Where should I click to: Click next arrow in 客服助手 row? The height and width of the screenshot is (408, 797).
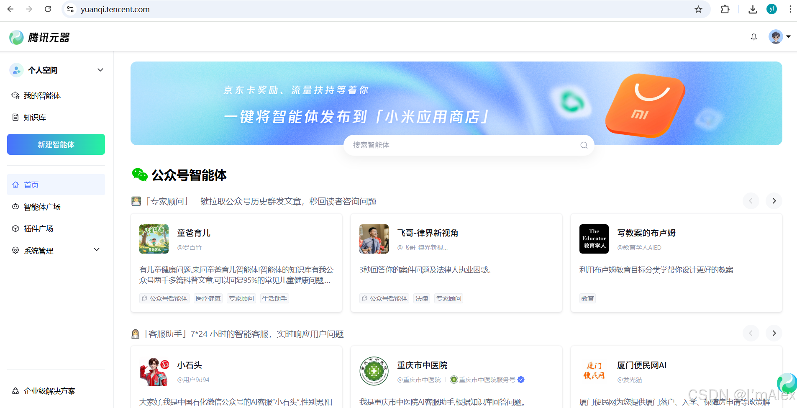pos(774,333)
